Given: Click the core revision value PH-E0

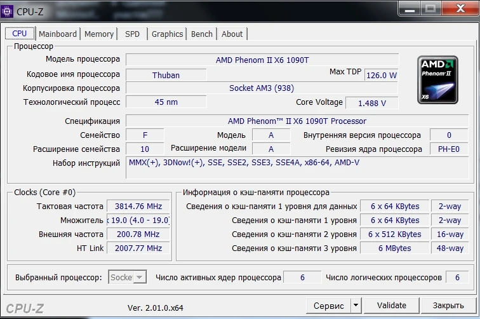Looking at the screenshot, I should pos(449,149).
